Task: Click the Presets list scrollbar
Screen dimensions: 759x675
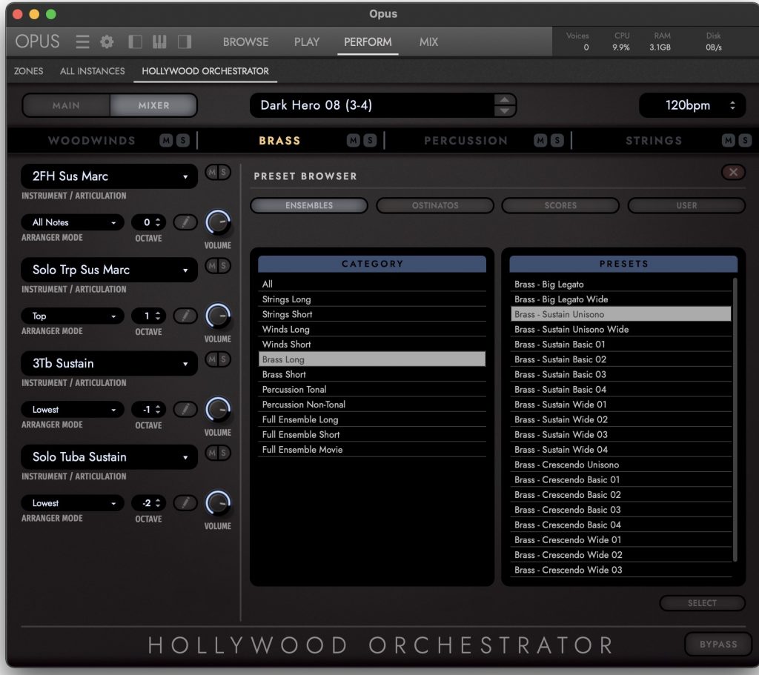Action: tap(735, 420)
